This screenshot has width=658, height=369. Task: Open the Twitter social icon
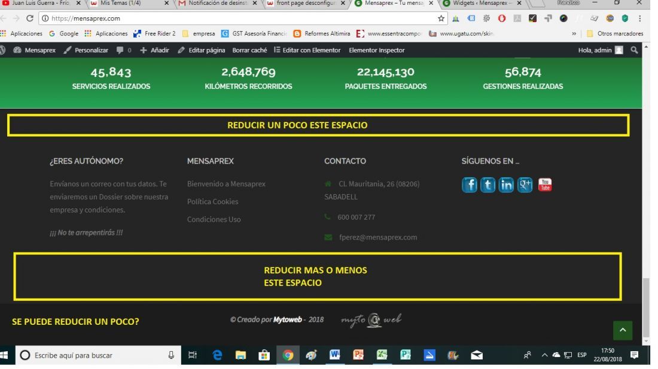tap(488, 184)
